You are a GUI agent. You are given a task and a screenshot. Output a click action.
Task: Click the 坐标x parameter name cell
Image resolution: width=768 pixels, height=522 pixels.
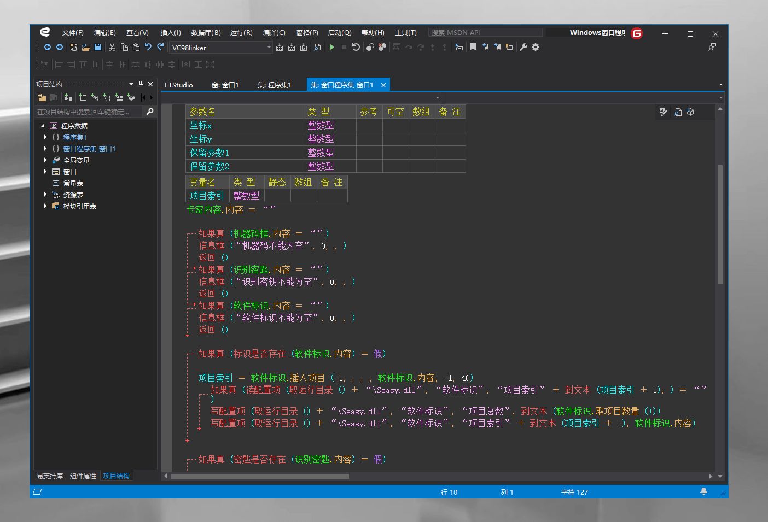pos(245,125)
